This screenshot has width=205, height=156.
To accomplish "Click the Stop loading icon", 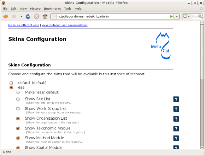I will tap(37, 16).
